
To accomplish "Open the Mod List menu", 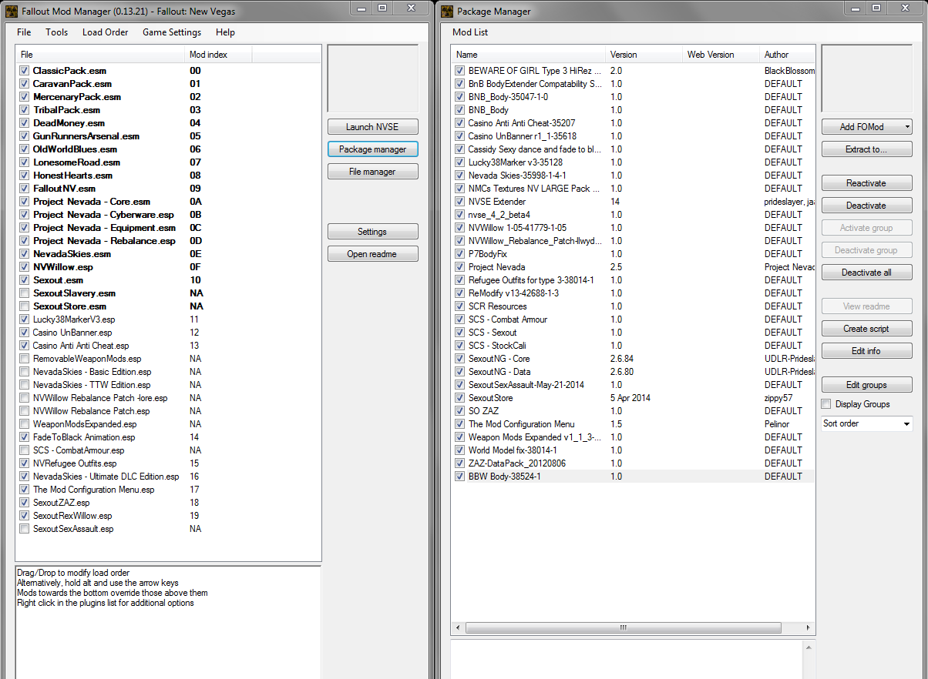I will pyautogui.click(x=470, y=32).
